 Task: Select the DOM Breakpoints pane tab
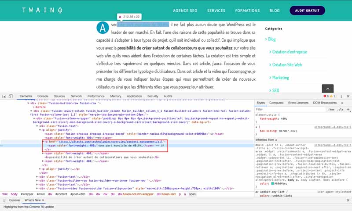tap(325, 103)
